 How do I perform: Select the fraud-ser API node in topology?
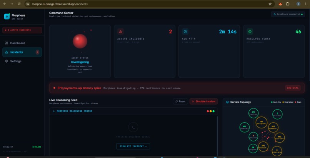click(253, 113)
